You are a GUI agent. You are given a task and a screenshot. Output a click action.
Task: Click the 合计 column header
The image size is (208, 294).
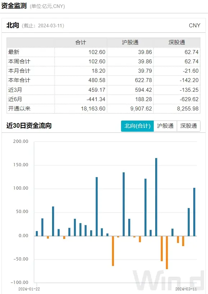(x=81, y=42)
